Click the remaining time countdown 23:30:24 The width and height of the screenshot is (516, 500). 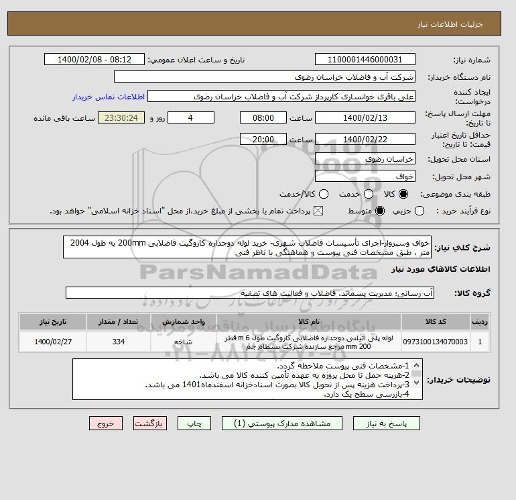121,117
